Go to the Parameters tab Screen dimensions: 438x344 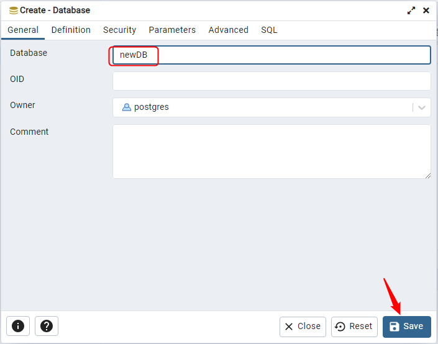tap(172, 30)
